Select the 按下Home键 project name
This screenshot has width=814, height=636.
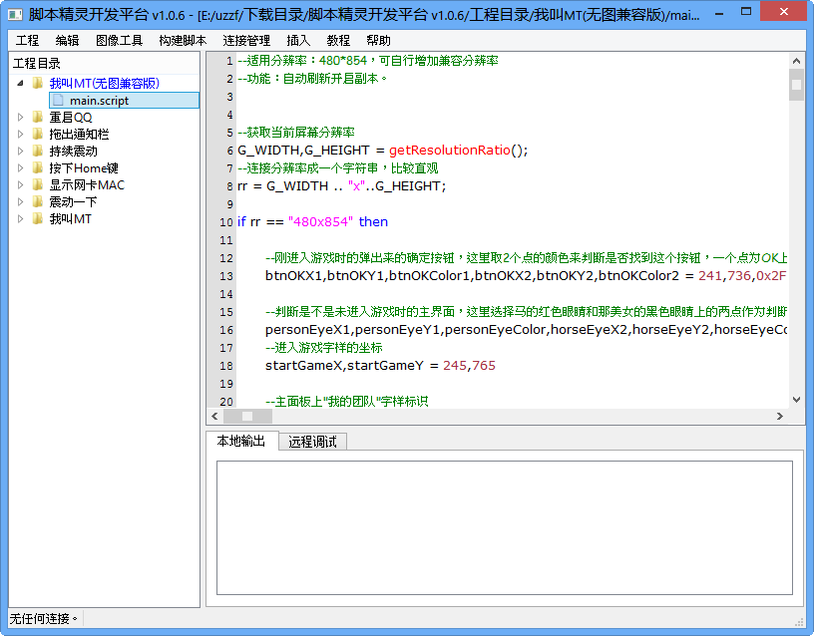tap(84, 168)
